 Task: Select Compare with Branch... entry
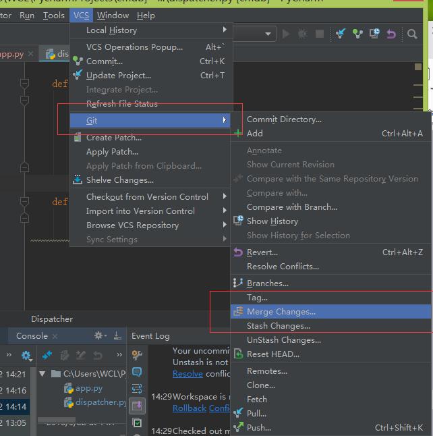(x=330, y=207)
